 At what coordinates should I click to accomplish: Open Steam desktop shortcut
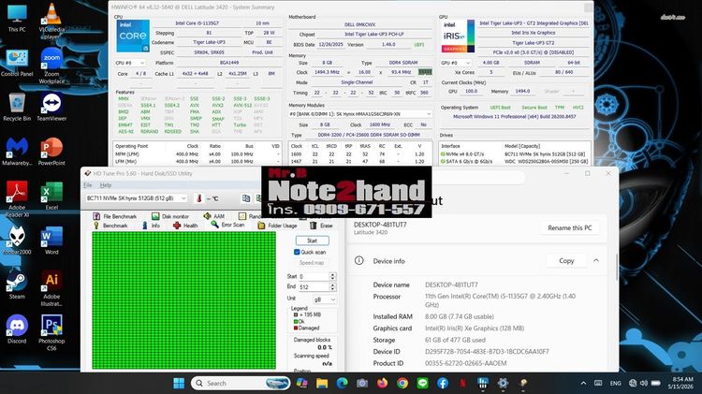17,285
